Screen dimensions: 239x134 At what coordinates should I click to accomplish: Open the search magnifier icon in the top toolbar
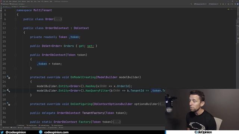(235, 4)
